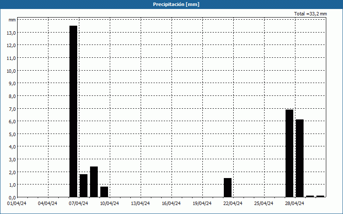The height and width of the screenshot is (214, 343).
Task: Click the 7,0 y-axis value
Action: pos(12,109)
